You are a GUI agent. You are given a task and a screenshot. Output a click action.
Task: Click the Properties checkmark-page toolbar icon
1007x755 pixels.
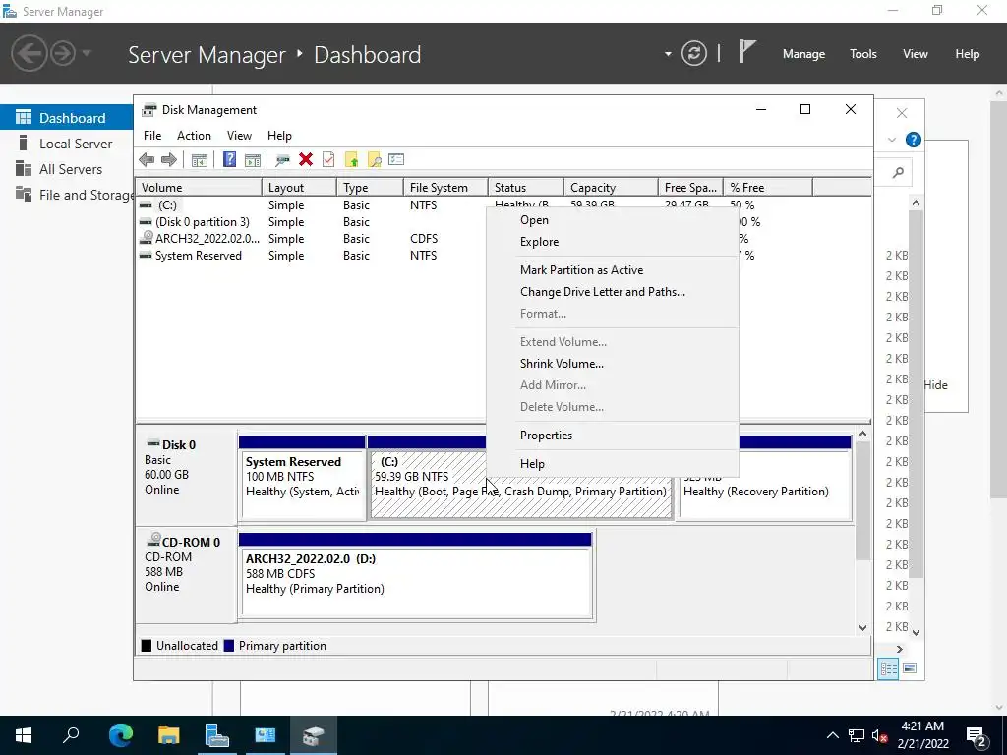pyautogui.click(x=328, y=160)
